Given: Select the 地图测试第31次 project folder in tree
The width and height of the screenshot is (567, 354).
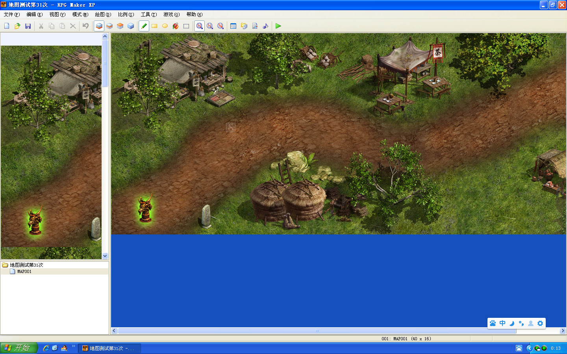Looking at the screenshot, I should coord(26,265).
